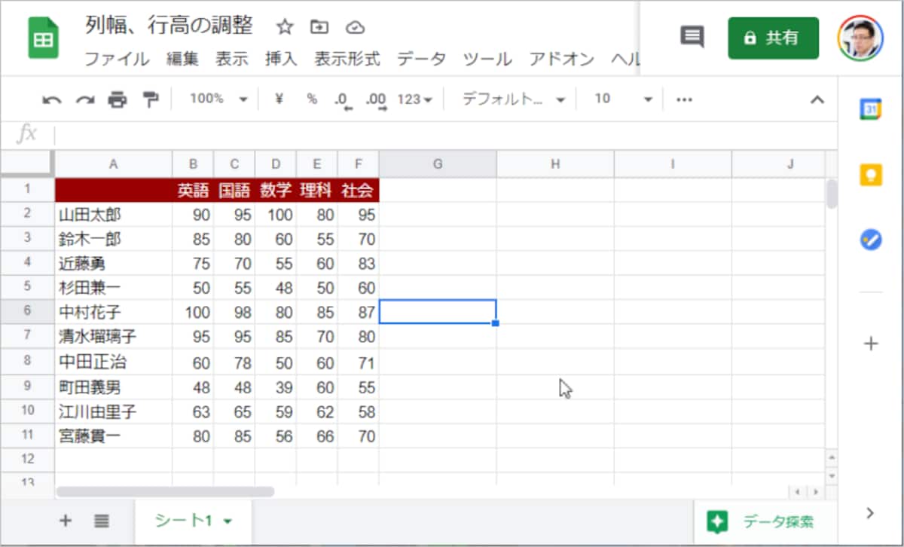Increase decimal places
Screen dimensions: 904x547
pos(375,99)
